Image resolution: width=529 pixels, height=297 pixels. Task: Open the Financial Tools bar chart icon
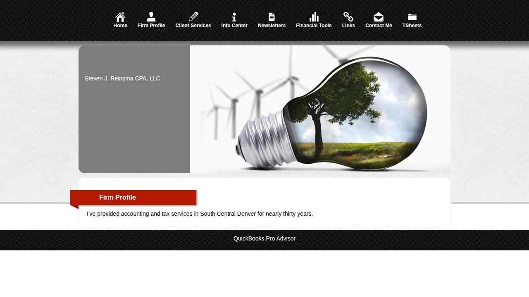tap(314, 17)
